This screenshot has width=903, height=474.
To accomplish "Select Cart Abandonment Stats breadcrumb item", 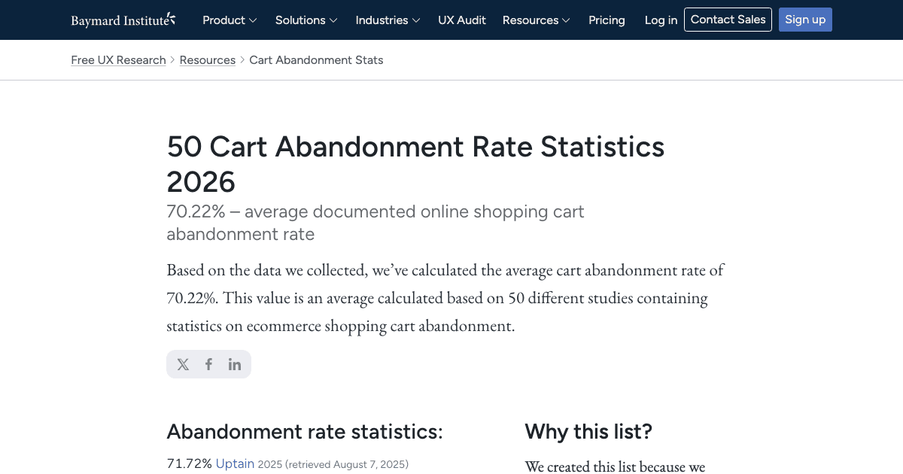I will click(x=316, y=60).
